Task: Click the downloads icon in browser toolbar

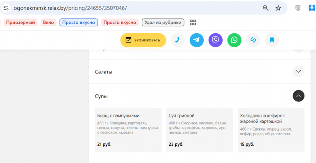Action: click(x=312, y=8)
